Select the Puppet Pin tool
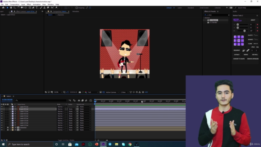The height and width of the screenshot is (147, 261). pyautogui.click(x=56, y=8)
